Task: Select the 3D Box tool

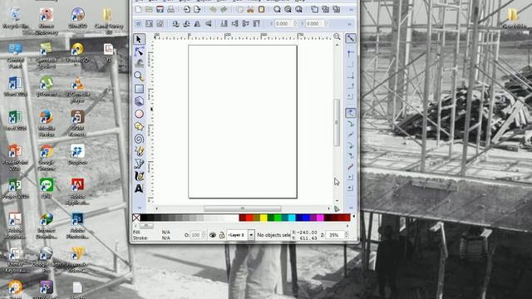Action: coord(139,101)
